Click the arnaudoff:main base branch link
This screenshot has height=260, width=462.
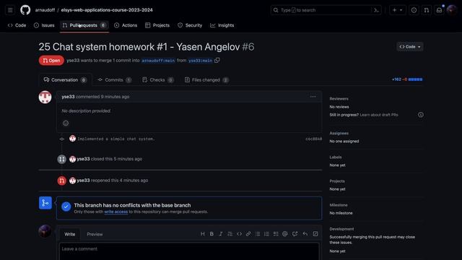[x=158, y=61]
